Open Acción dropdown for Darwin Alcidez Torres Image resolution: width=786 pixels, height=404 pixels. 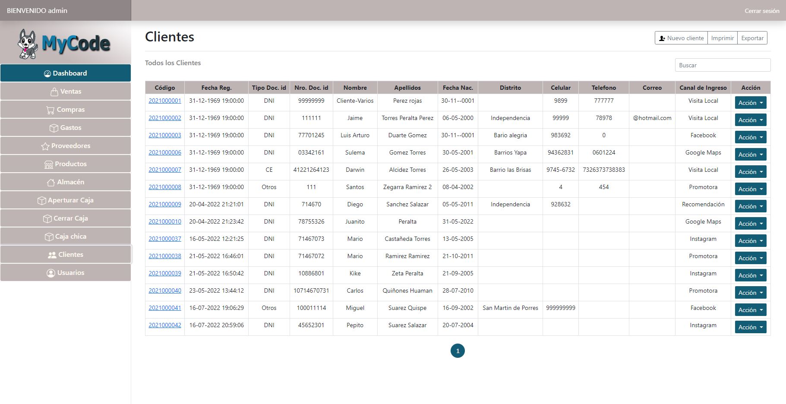[x=750, y=172]
